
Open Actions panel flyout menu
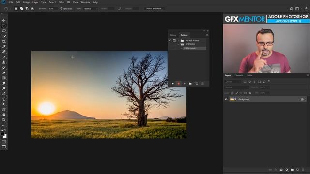pyautogui.click(x=207, y=35)
